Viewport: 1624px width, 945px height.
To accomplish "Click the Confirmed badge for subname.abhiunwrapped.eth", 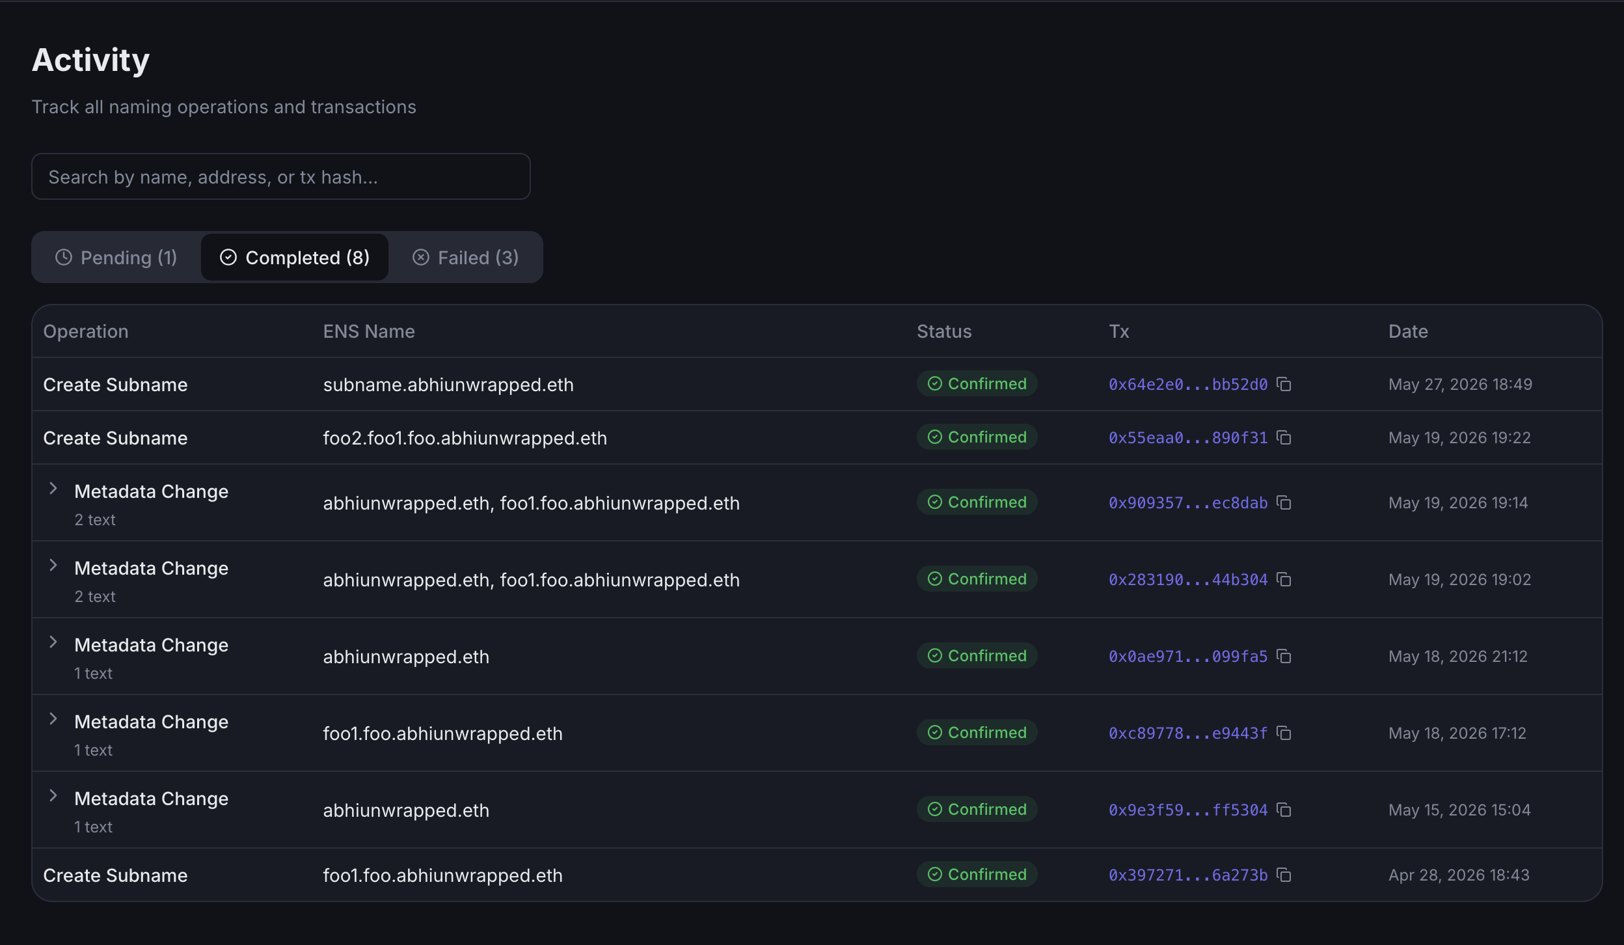I will click(x=977, y=384).
